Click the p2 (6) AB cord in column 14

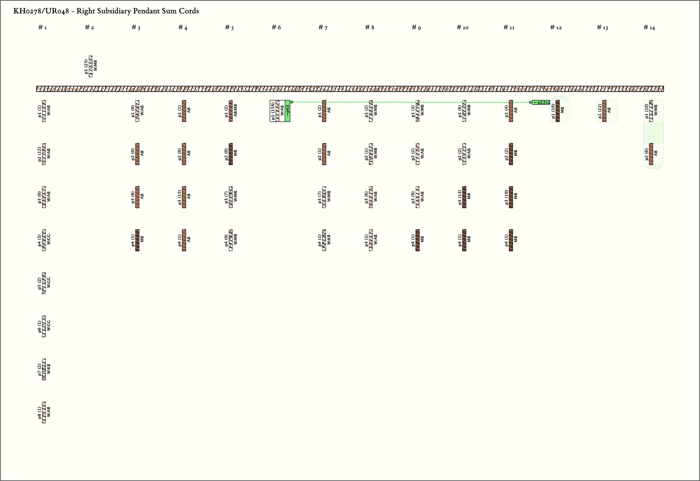point(651,154)
